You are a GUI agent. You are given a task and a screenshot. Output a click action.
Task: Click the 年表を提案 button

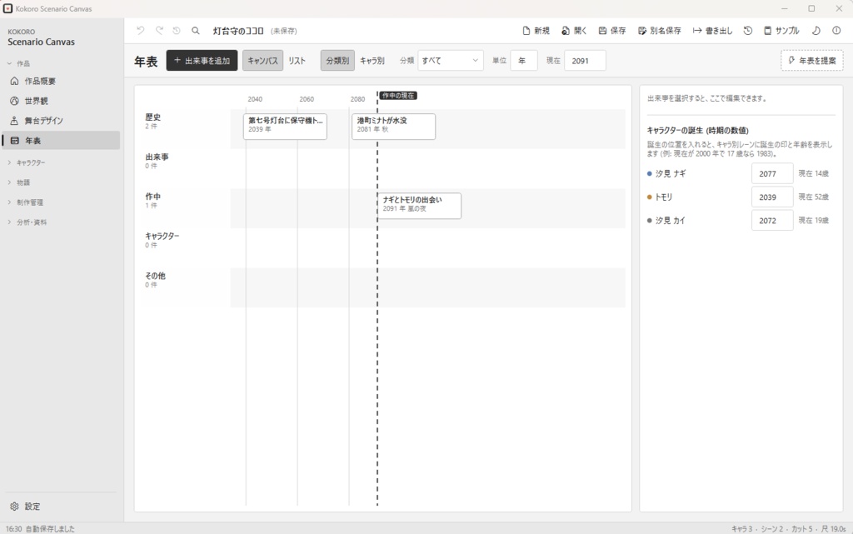pyautogui.click(x=811, y=60)
